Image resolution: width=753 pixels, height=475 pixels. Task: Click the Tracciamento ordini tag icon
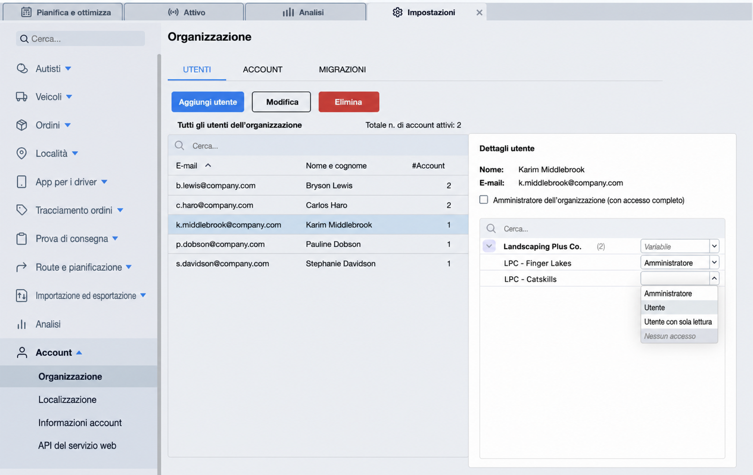(22, 210)
